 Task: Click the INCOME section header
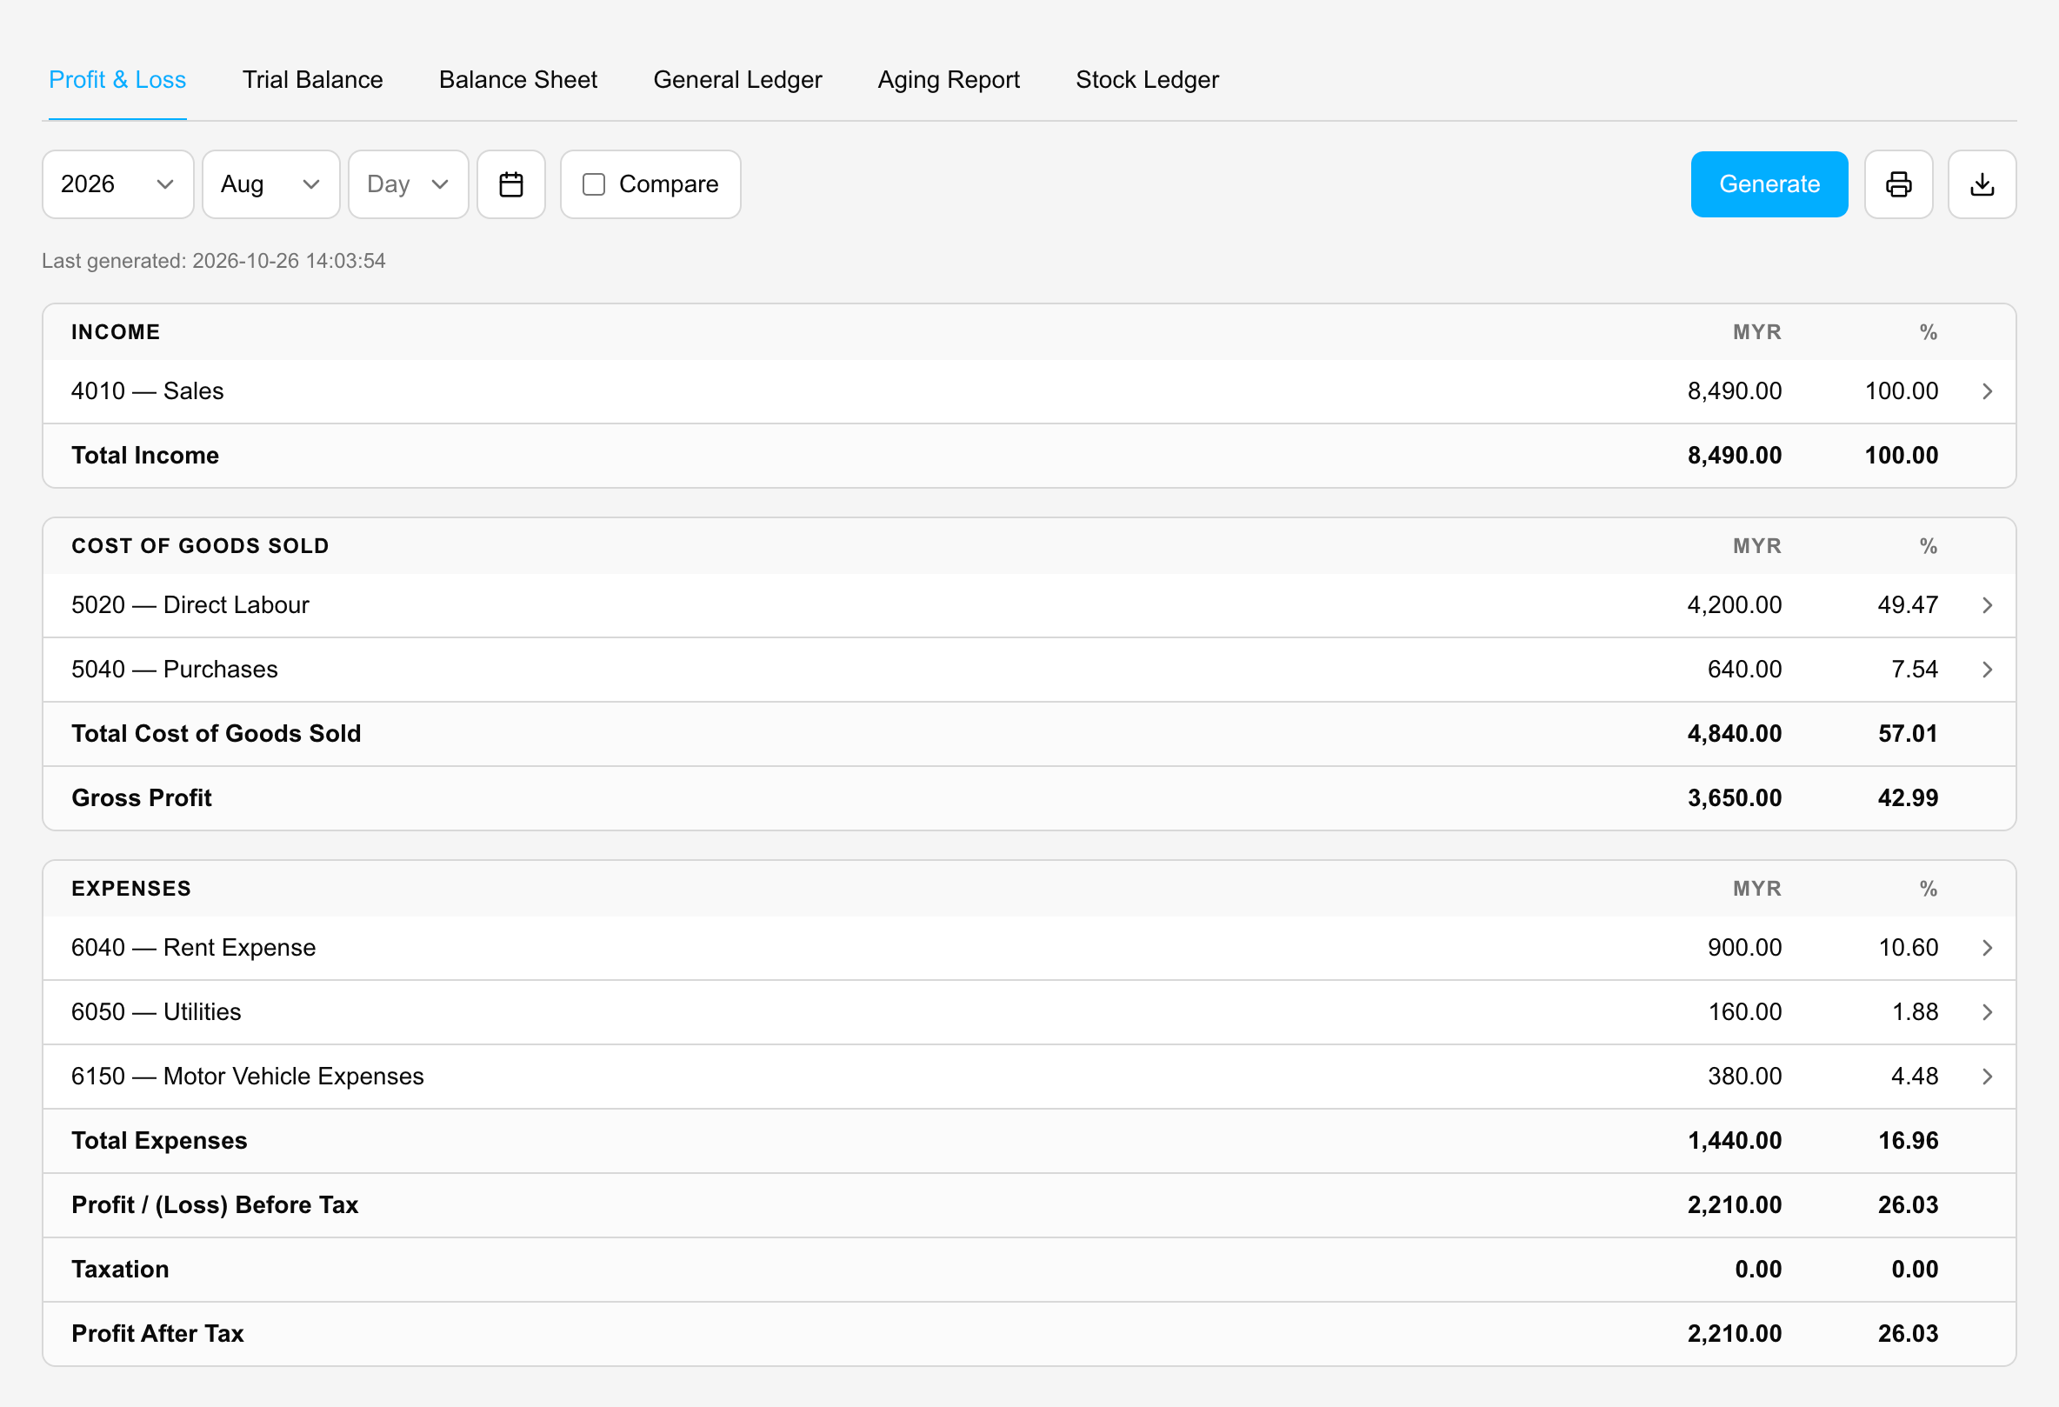(x=116, y=332)
